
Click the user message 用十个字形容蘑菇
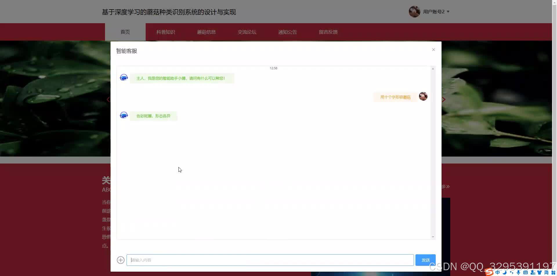coord(395,97)
